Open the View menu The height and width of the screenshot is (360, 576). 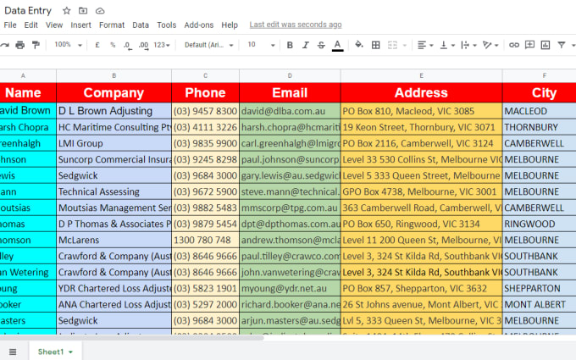coord(54,25)
